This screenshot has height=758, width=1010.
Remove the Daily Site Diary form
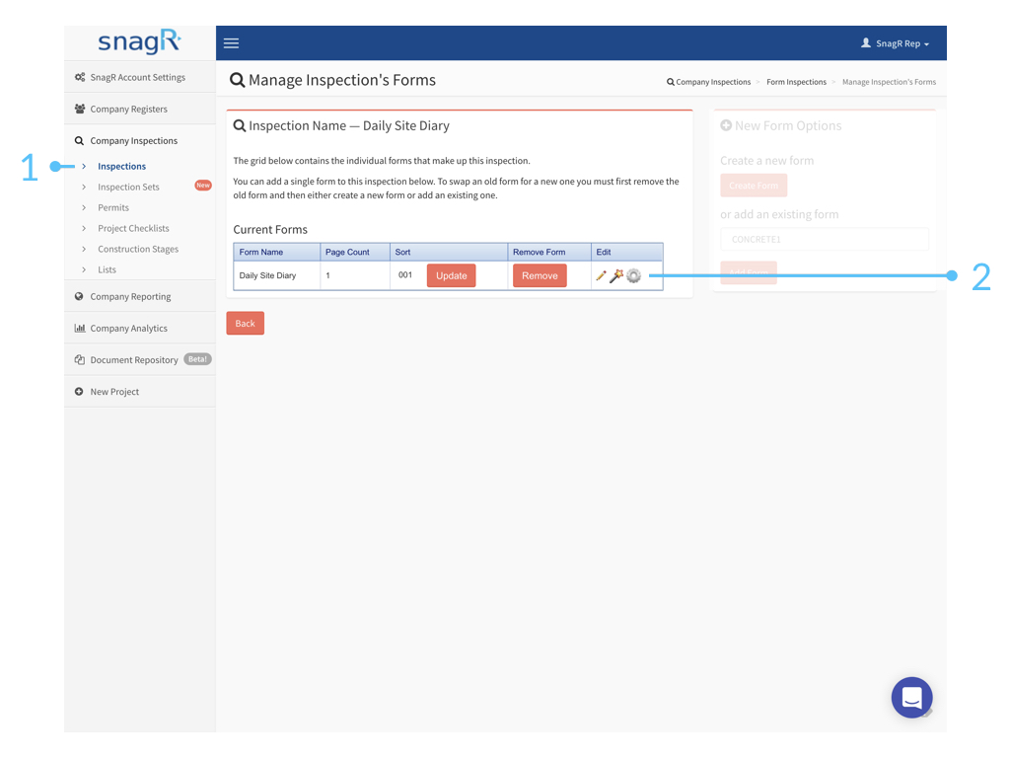click(540, 276)
